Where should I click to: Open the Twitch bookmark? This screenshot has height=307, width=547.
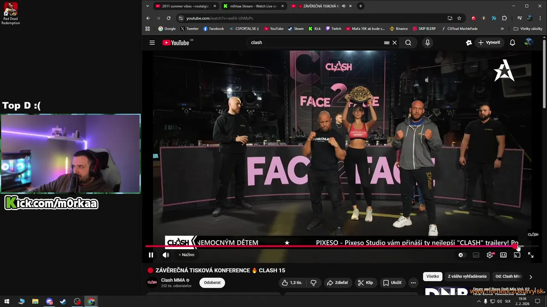(333, 29)
